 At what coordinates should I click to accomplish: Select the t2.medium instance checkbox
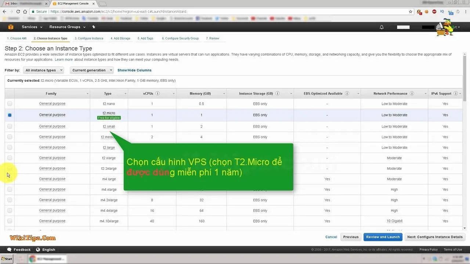click(10, 137)
